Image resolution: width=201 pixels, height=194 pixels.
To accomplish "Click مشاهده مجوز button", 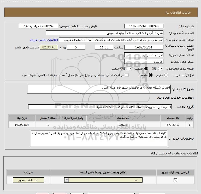I will coord(28,180).
